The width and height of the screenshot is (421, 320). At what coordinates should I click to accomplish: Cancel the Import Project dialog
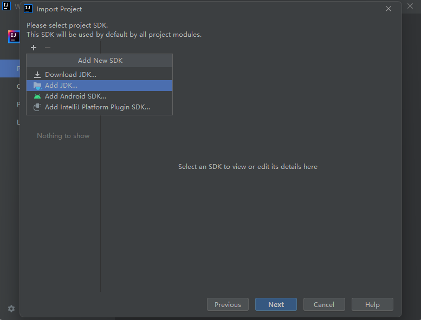click(324, 304)
